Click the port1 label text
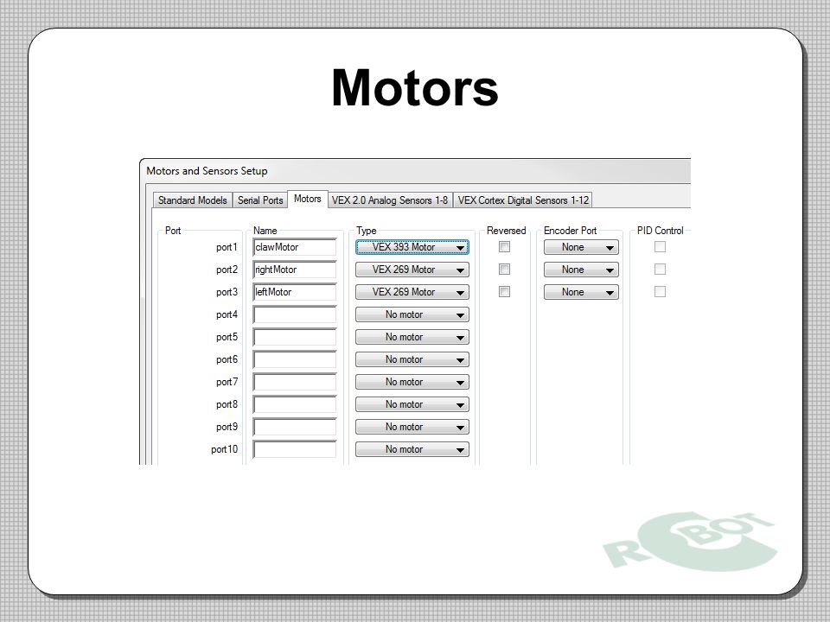Screen dimensions: 830x622 coord(227,247)
